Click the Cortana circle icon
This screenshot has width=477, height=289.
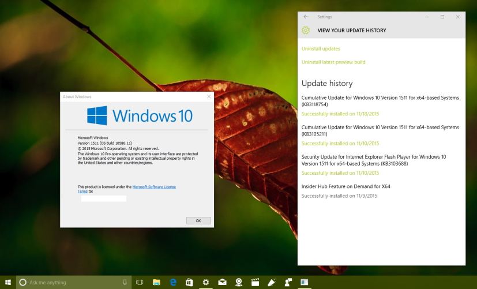click(x=23, y=282)
